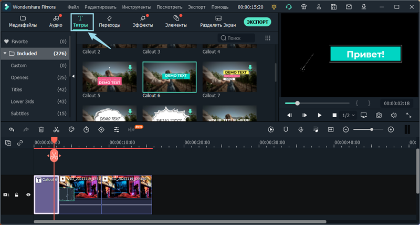Collapse the Included folder in the sidebar

click(5, 54)
